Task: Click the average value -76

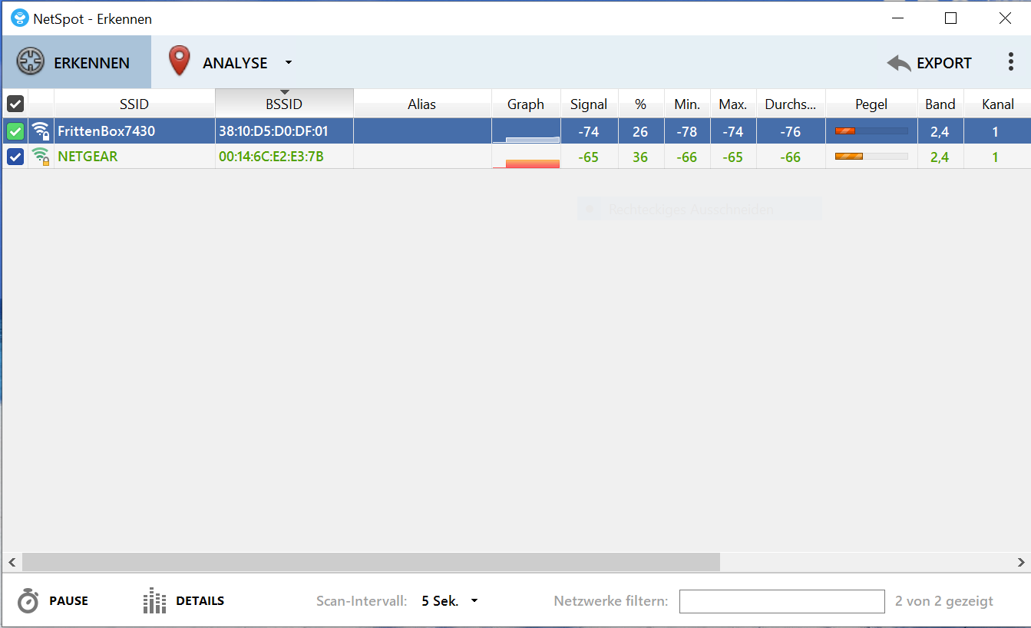Action: coord(791,131)
